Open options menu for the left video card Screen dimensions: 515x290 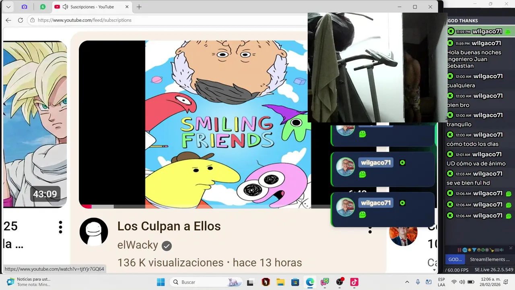[x=60, y=227]
